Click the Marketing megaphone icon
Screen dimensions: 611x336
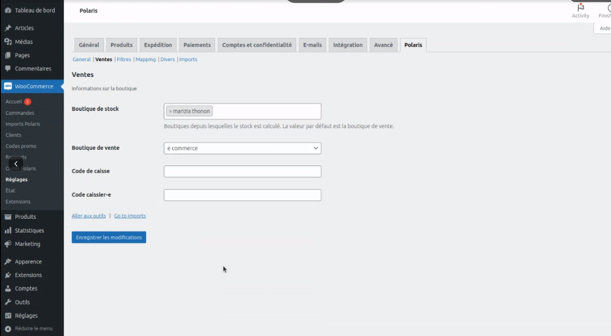(8, 244)
